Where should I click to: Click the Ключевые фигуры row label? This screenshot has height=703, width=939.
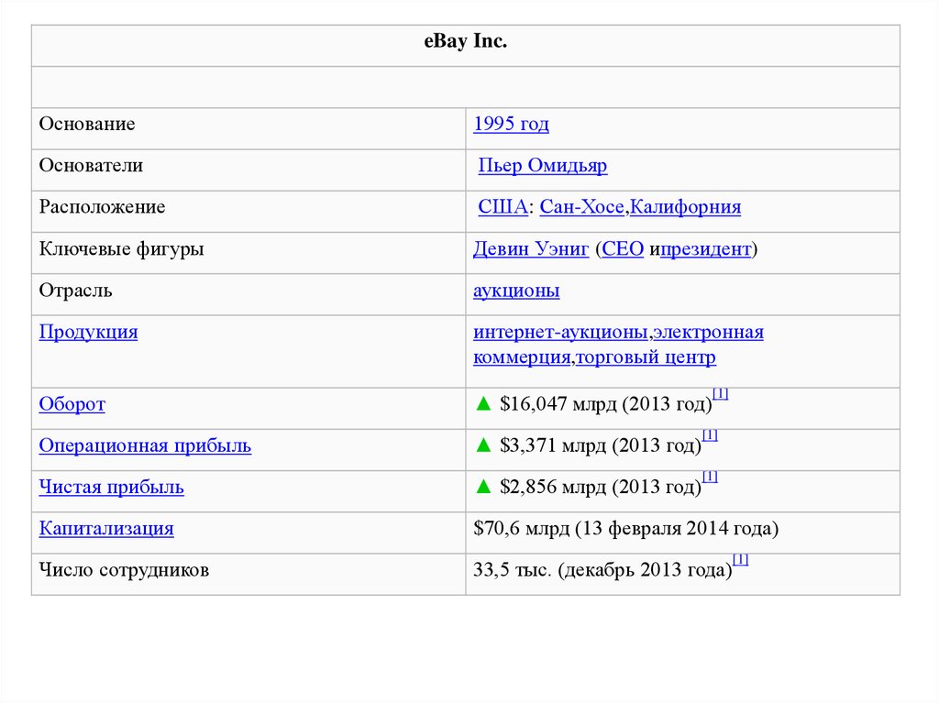tap(122, 248)
